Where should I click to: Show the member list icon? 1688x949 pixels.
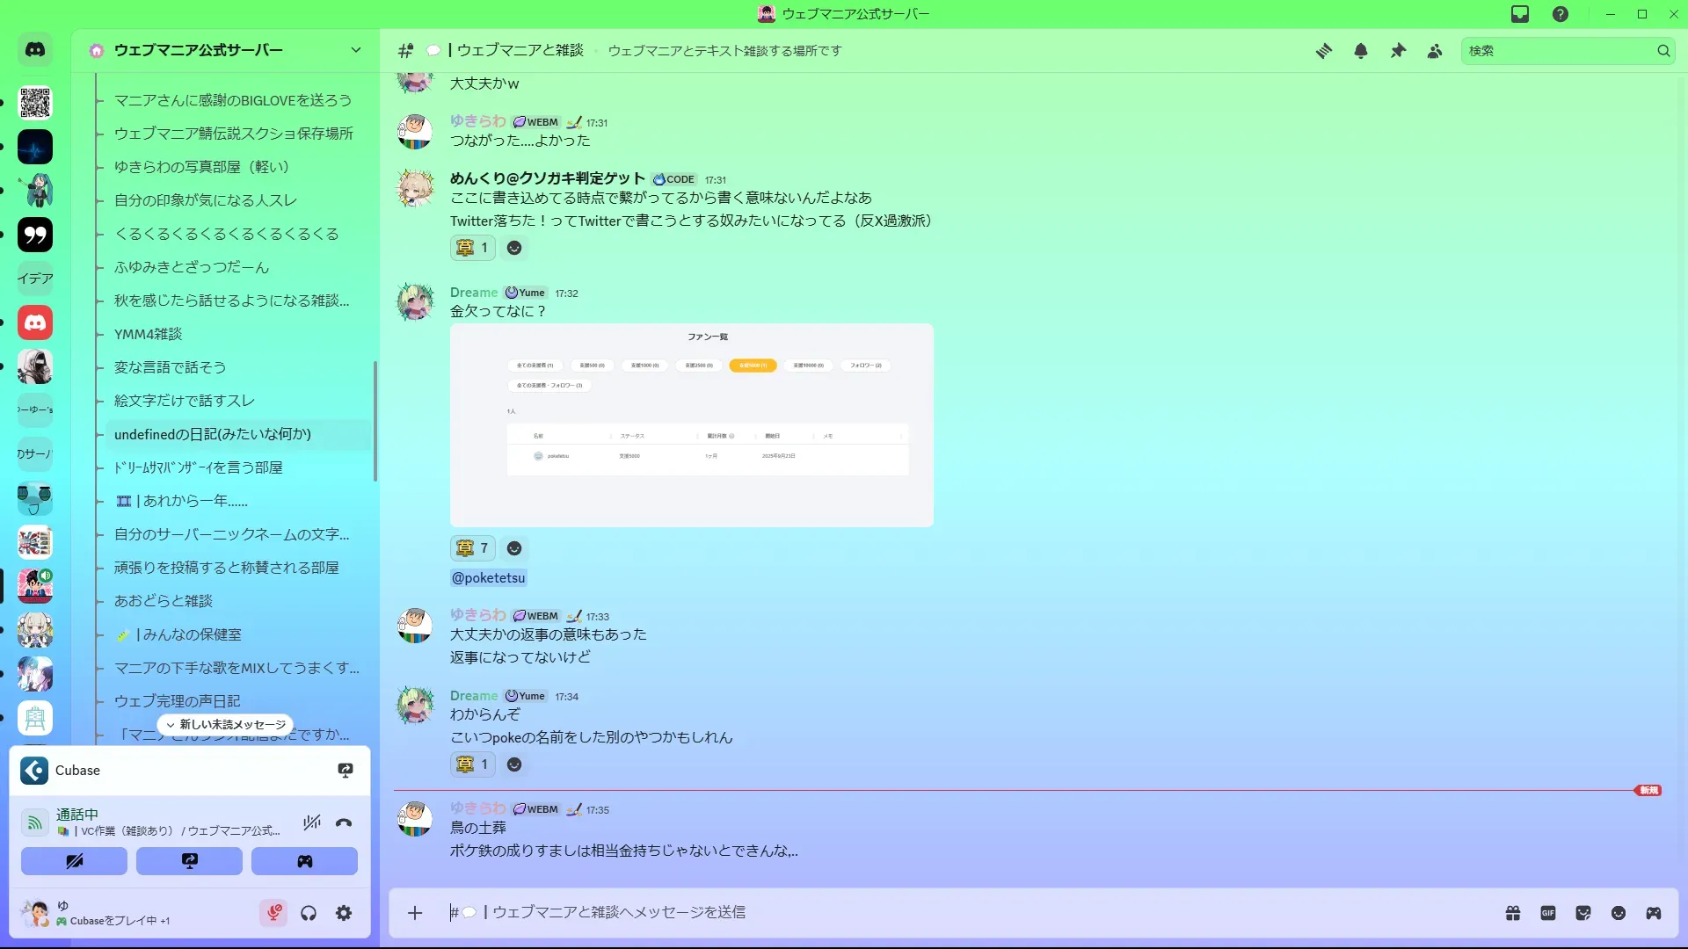pyautogui.click(x=1435, y=51)
